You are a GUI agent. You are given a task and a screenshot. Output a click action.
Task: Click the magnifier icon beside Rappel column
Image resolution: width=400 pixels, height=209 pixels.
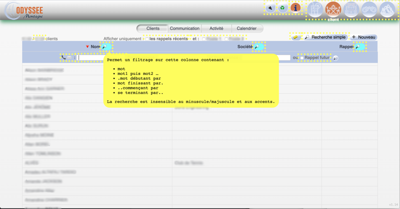pyautogui.click(x=358, y=47)
